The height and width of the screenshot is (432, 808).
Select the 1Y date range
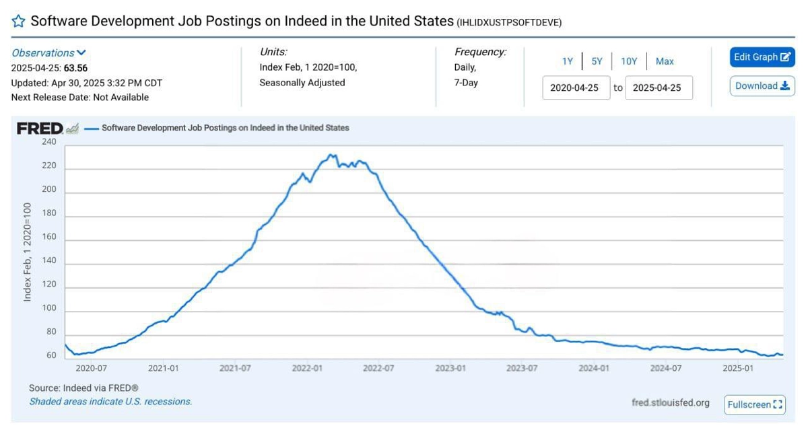click(568, 61)
